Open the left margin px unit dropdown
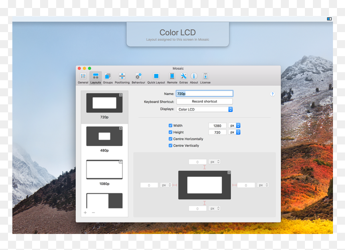 pyautogui.click(x=166, y=185)
